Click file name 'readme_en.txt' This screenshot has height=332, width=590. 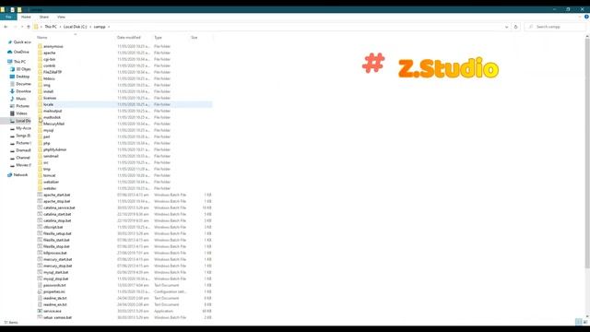click(x=55, y=304)
